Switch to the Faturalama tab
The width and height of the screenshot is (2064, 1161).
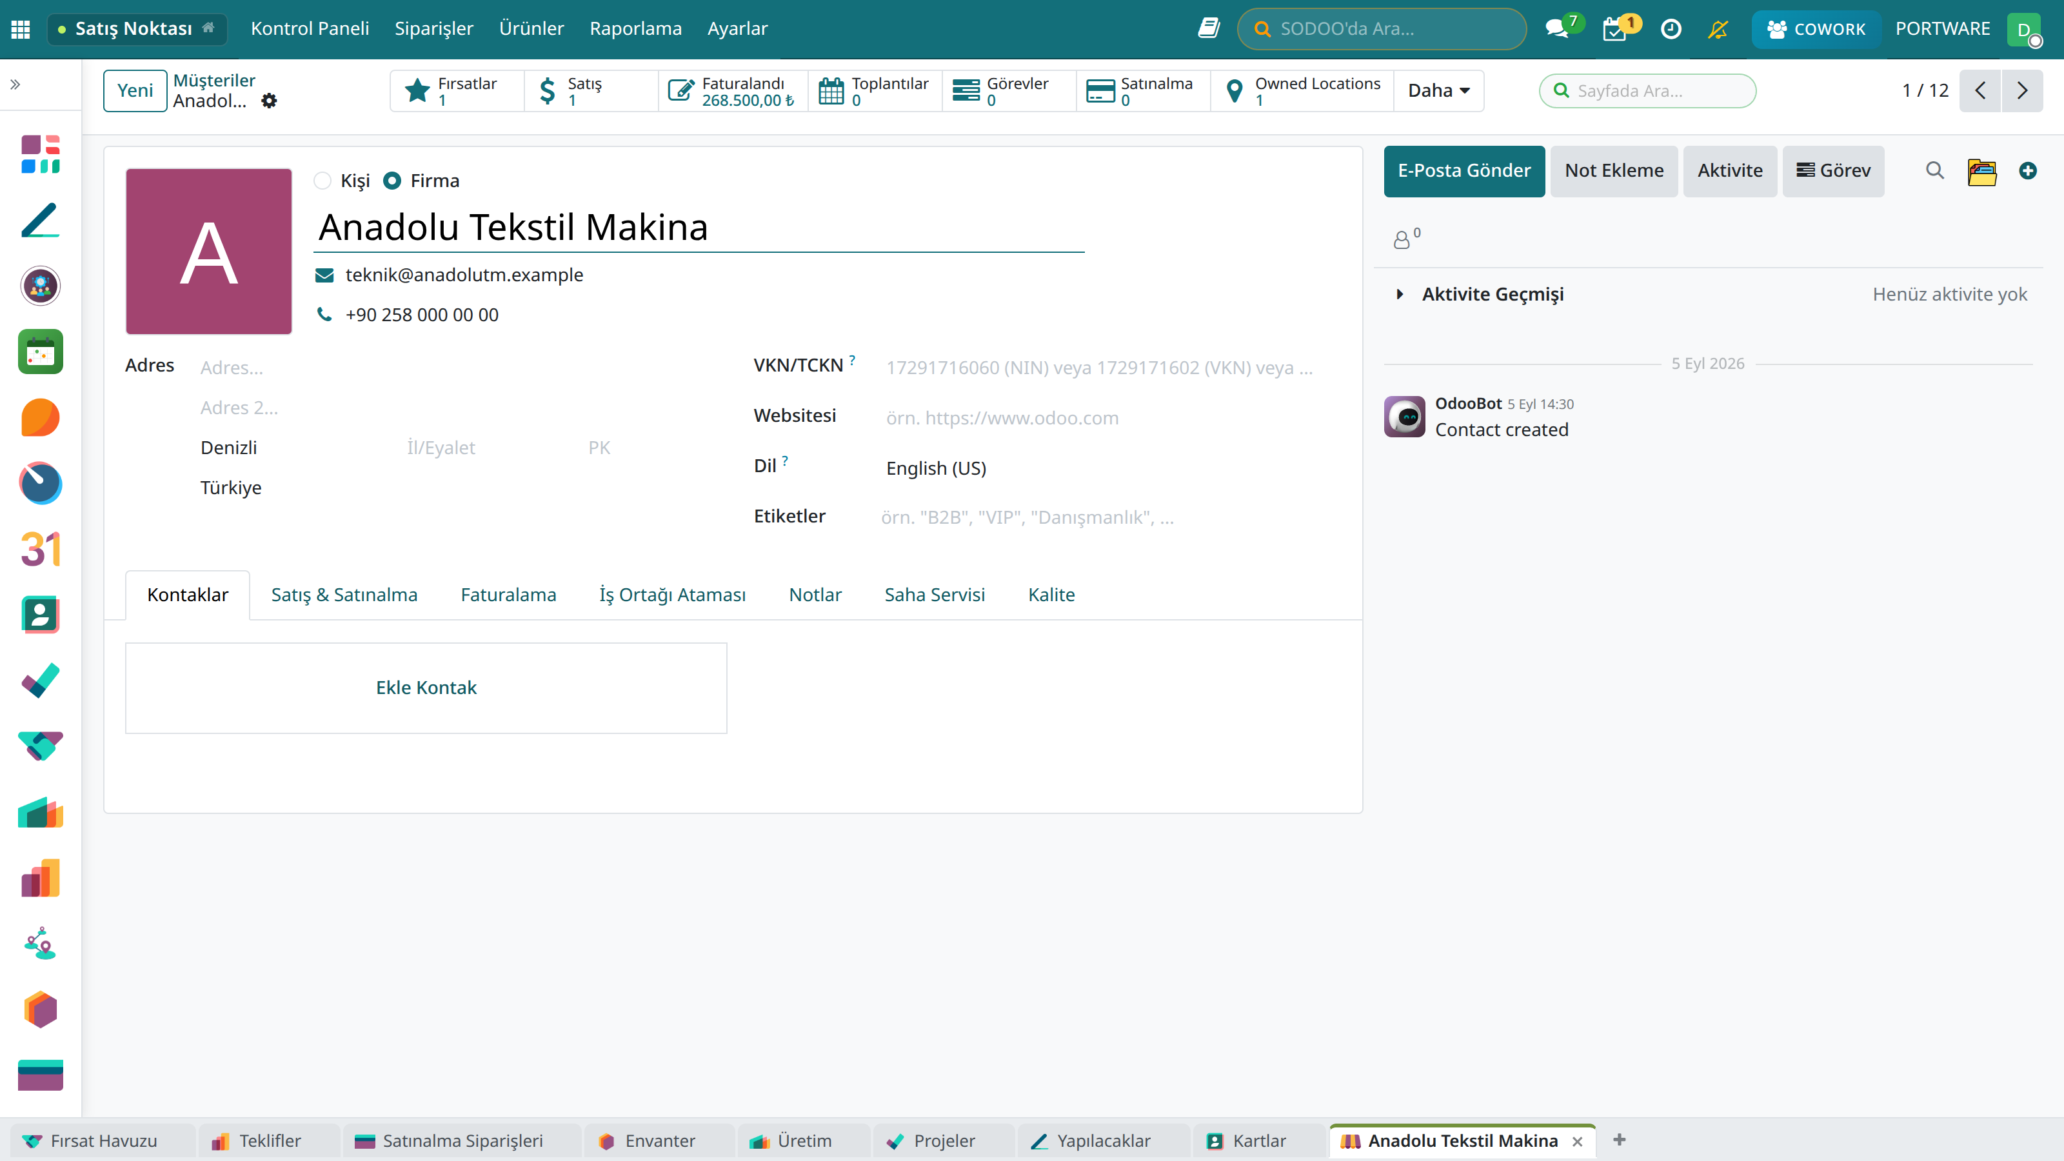[508, 595]
